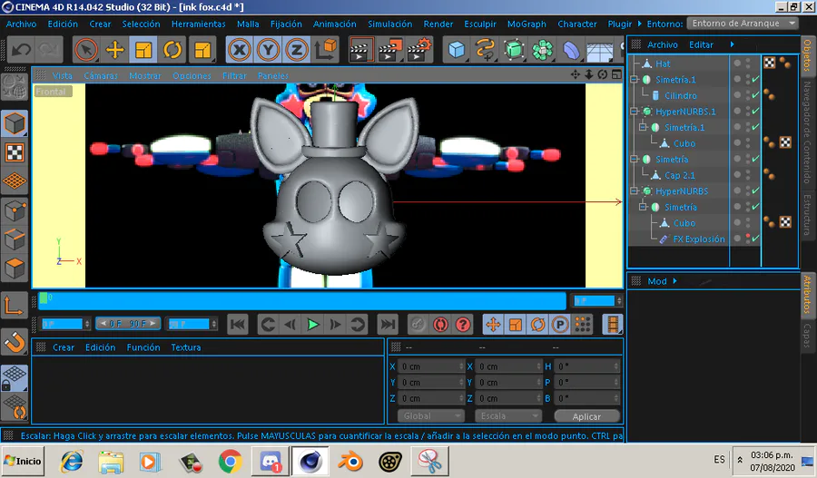Activate the Rotate tool
The width and height of the screenshot is (817, 478).
click(172, 50)
